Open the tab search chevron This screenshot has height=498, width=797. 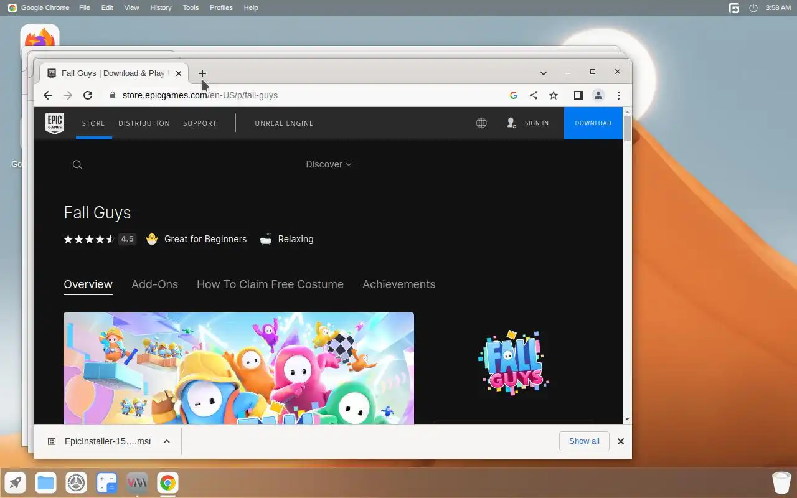click(x=543, y=73)
